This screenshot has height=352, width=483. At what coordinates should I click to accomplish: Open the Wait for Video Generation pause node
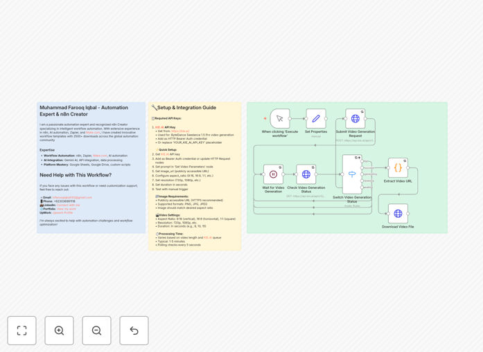(273, 174)
